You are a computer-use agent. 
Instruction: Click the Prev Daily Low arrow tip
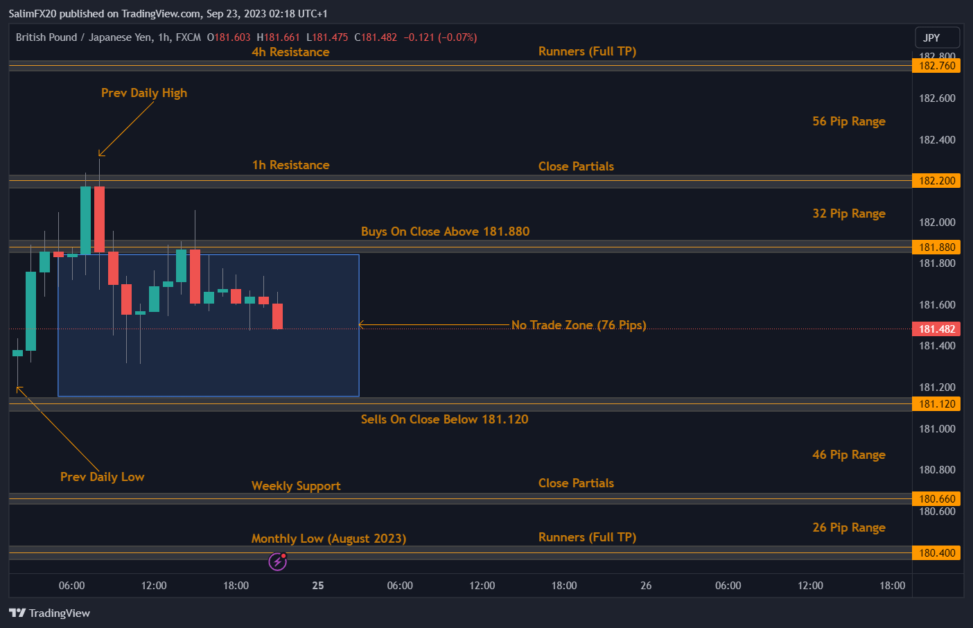pos(18,388)
